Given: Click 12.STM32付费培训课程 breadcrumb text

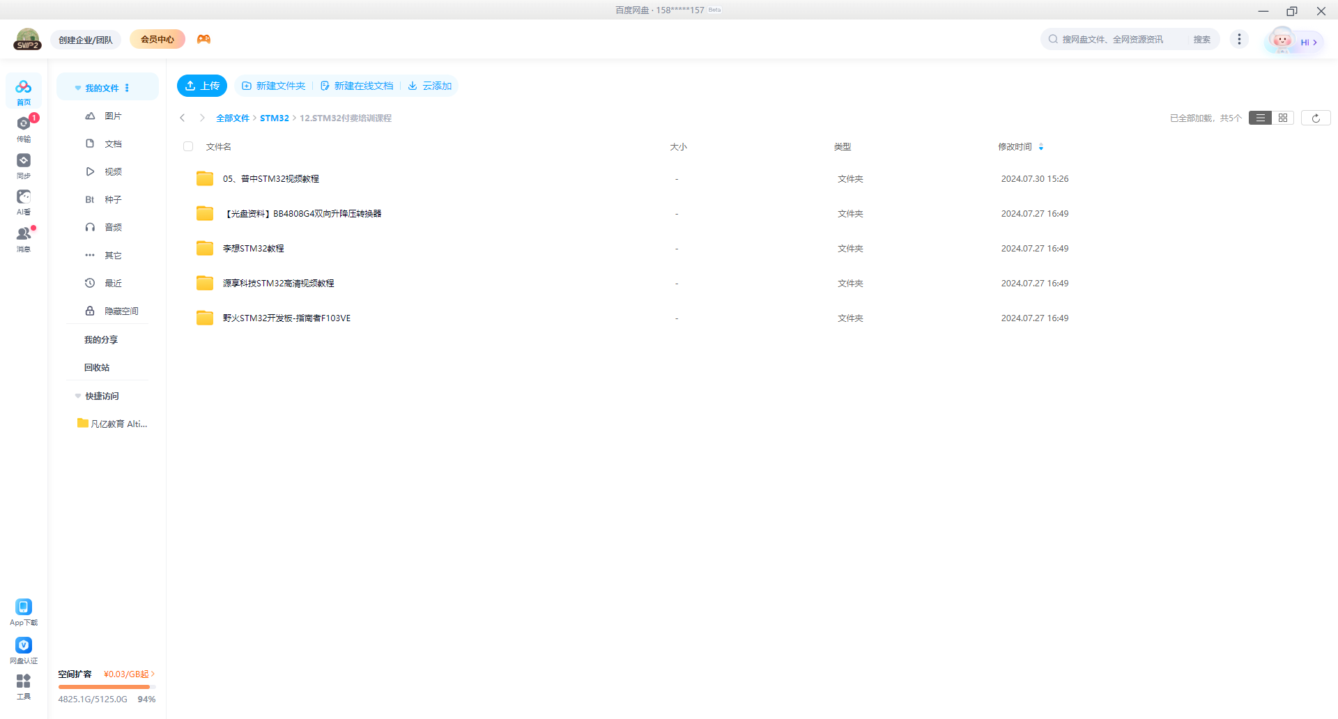Looking at the screenshot, I should click(346, 118).
